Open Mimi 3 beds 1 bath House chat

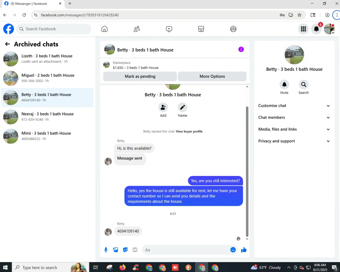(47, 136)
